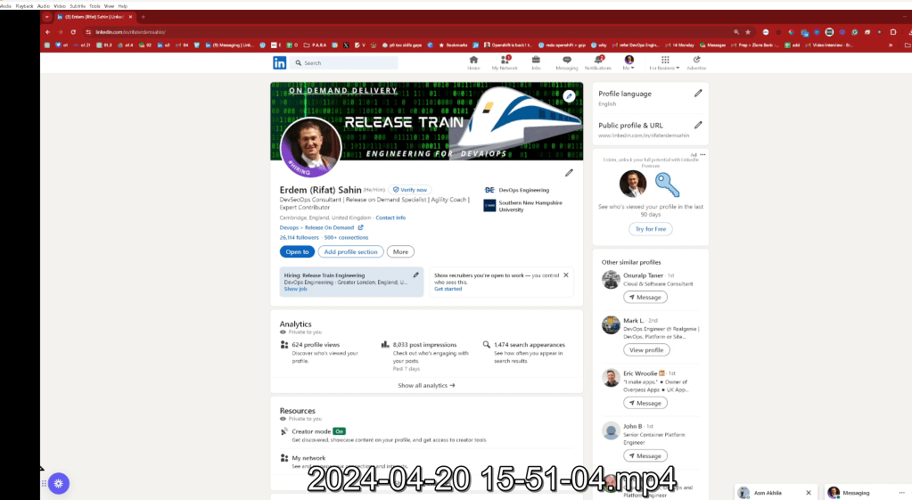912x500 pixels.
Task: Close the Asm Akhila chat bubble
Action: (x=809, y=493)
